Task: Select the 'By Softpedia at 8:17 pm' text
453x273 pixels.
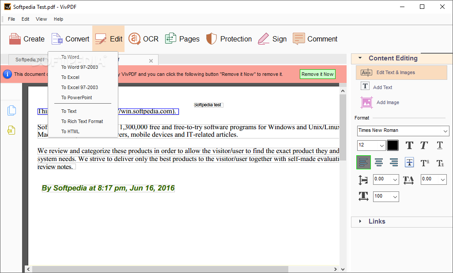Action: point(108,188)
